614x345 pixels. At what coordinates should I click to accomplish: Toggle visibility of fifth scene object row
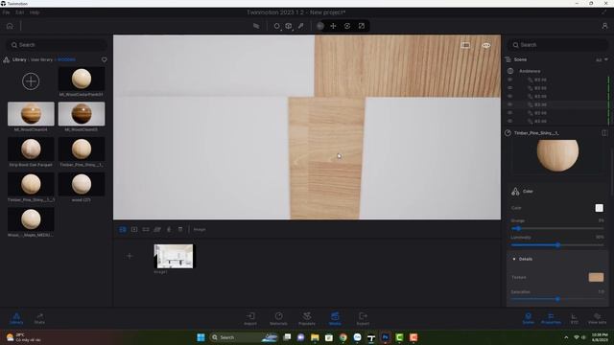coord(509,113)
